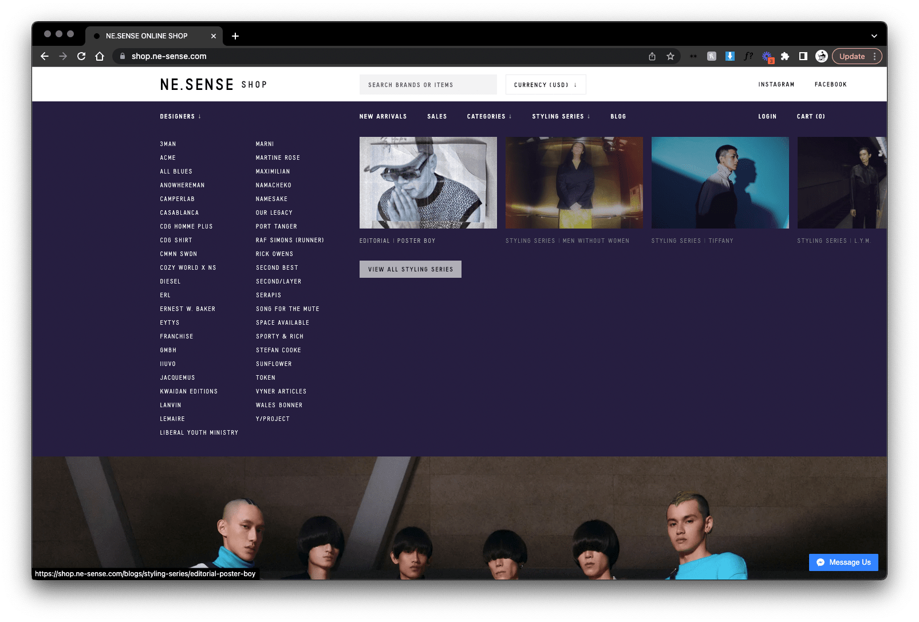Click the browser back arrow

(x=45, y=56)
